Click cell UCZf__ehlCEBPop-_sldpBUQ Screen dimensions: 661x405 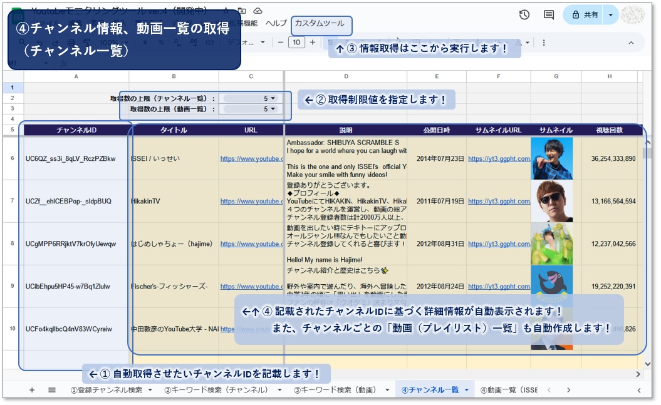(x=76, y=201)
